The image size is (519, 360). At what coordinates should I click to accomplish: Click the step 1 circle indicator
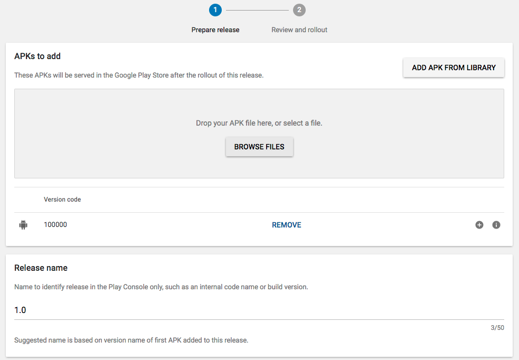(x=215, y=10)
